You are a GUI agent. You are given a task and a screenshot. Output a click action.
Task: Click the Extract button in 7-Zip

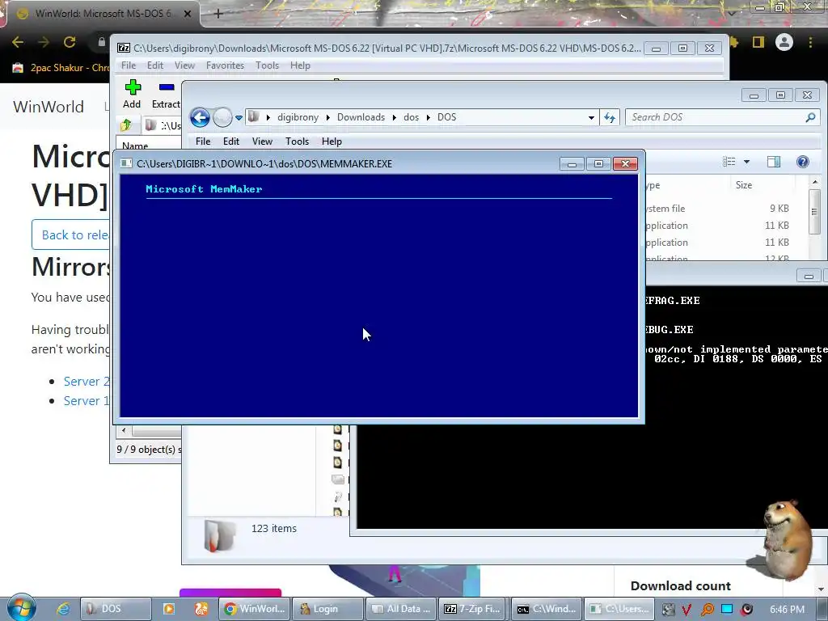166,94
